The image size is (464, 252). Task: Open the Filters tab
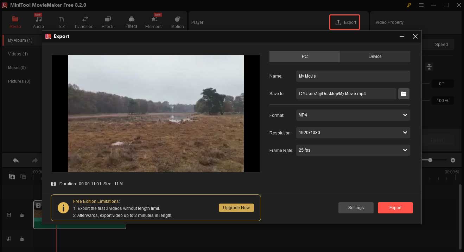pyautogui.click(x=131, y=22)
